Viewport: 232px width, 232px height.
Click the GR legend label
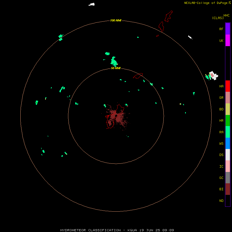(221, 97)
